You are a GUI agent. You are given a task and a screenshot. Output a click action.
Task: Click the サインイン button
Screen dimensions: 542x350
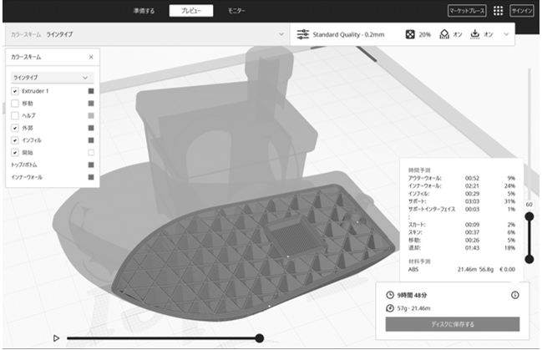tap(522, 11)
